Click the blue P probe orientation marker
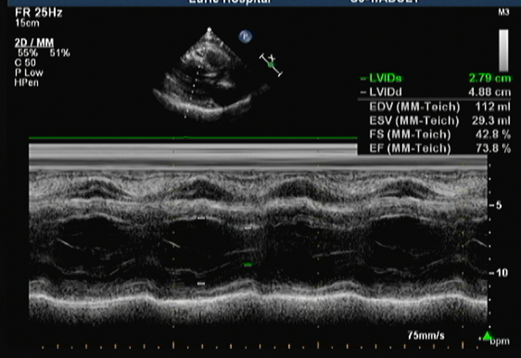Image resolution: width=521 pixels, height=358 pixels. click(x=245, y=37)
